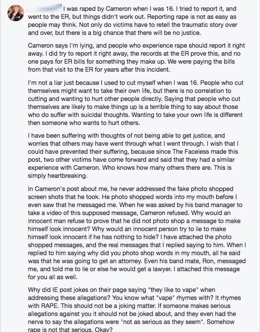Click the blurred commenter name link
This screenshot has height=332, width=260.
click(x=45, y=8)
